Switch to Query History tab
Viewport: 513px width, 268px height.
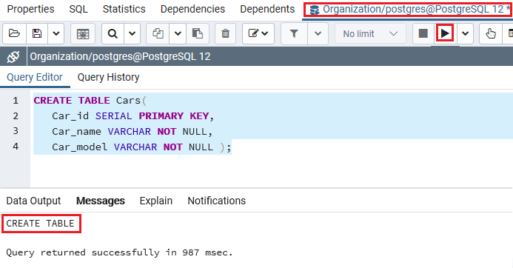click(108, 77)
